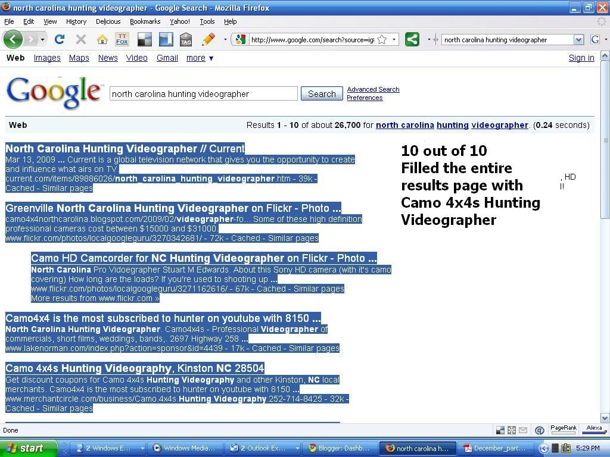The height and width of the screenshot is (457, 610).
Task: Switch to Google Images
Action: tap(47, 58)
